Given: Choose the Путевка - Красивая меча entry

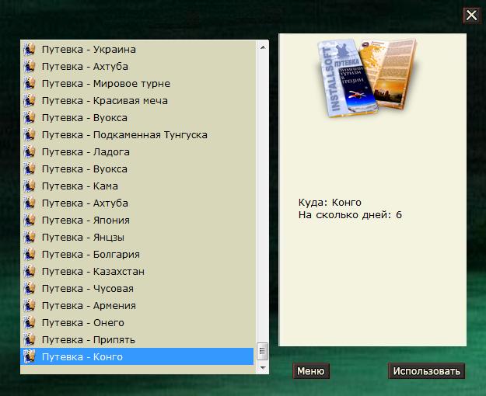Looking at the screenshot, I should pyautogui.click(x=105, y=101).
